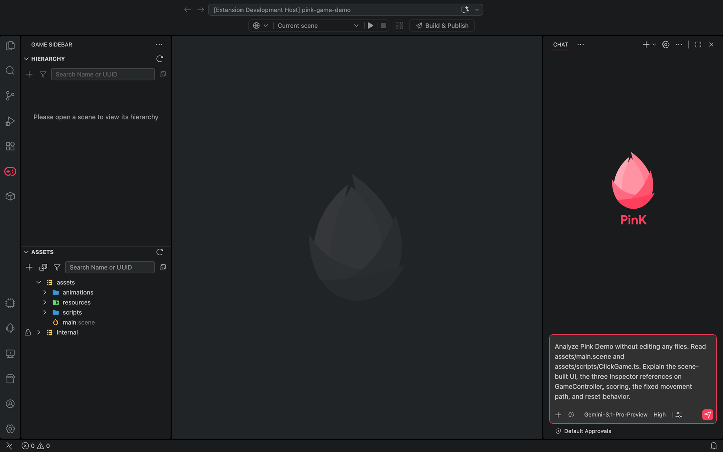723x452 pixels.
Task: Select main.scene in the Assets tree
Action: click(79, 322)
